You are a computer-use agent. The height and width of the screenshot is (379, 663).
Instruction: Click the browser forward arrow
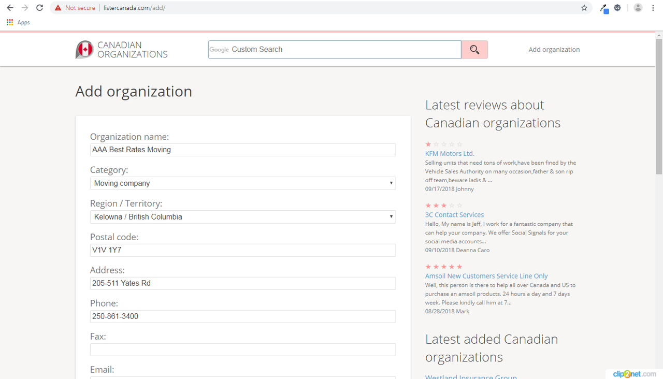tap(24, 8)
